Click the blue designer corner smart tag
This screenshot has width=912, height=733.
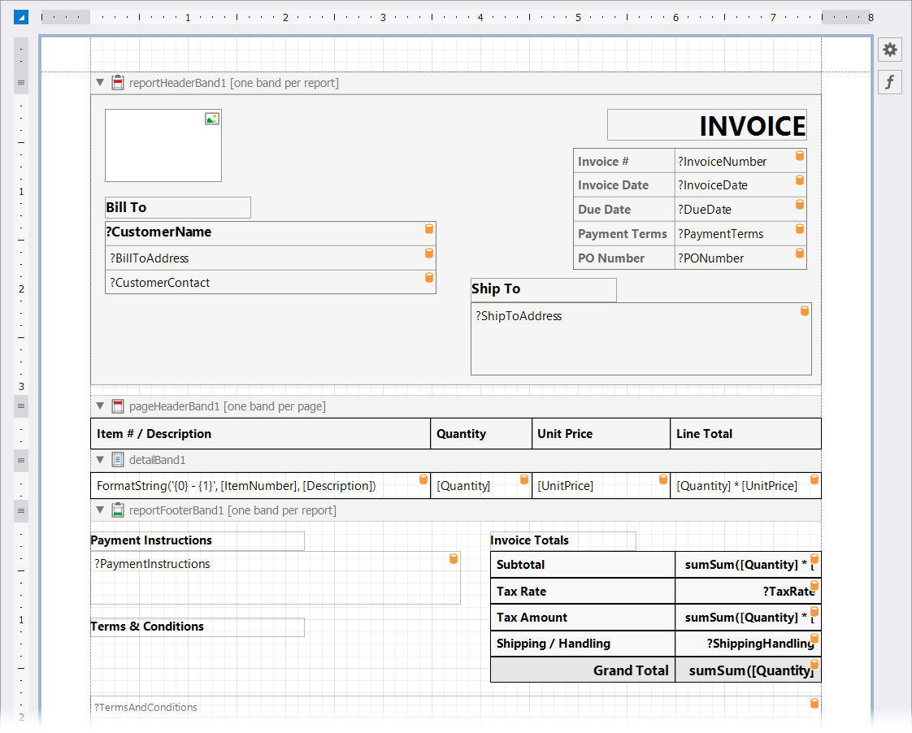pyautogui.click(x=21, y=17)
